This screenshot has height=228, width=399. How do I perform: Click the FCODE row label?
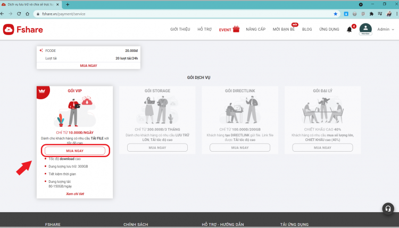pos(51,51)
